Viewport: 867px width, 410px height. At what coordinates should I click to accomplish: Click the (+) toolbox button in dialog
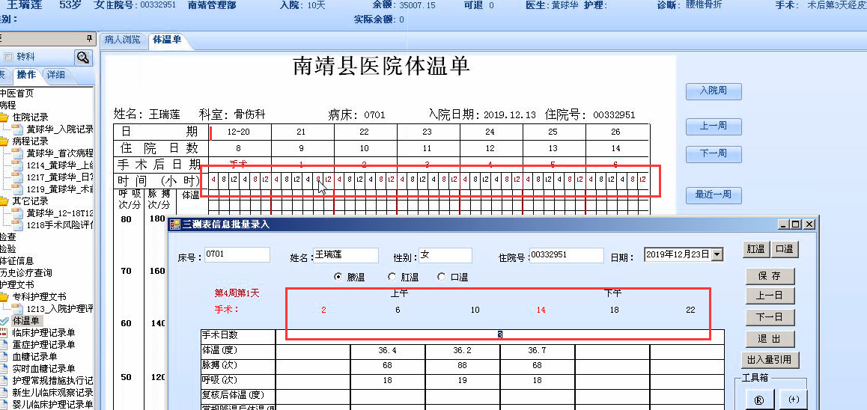(794, 400)
